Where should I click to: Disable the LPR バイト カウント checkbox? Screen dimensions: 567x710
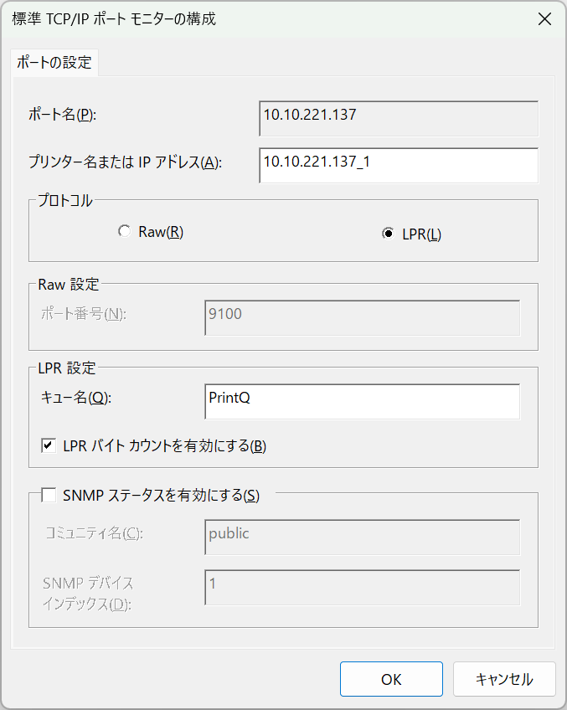pos(49,446)
